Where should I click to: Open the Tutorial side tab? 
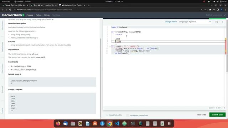(x=2, y=111)
